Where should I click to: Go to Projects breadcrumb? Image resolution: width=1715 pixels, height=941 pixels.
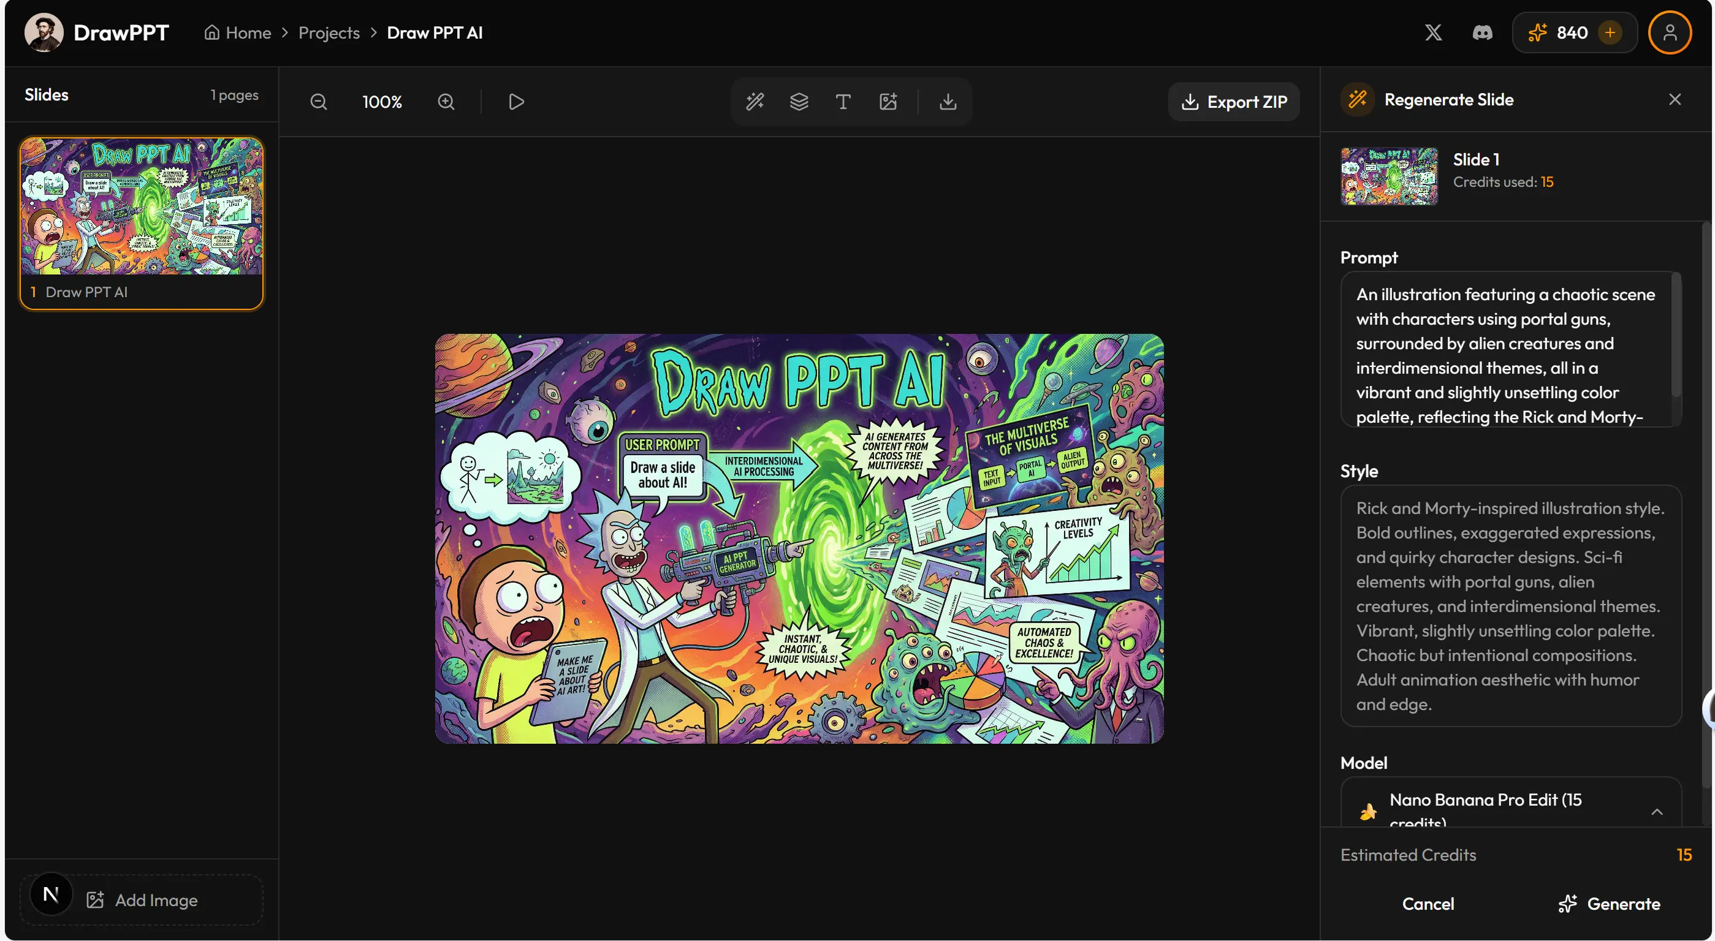(x=329, y=32)
